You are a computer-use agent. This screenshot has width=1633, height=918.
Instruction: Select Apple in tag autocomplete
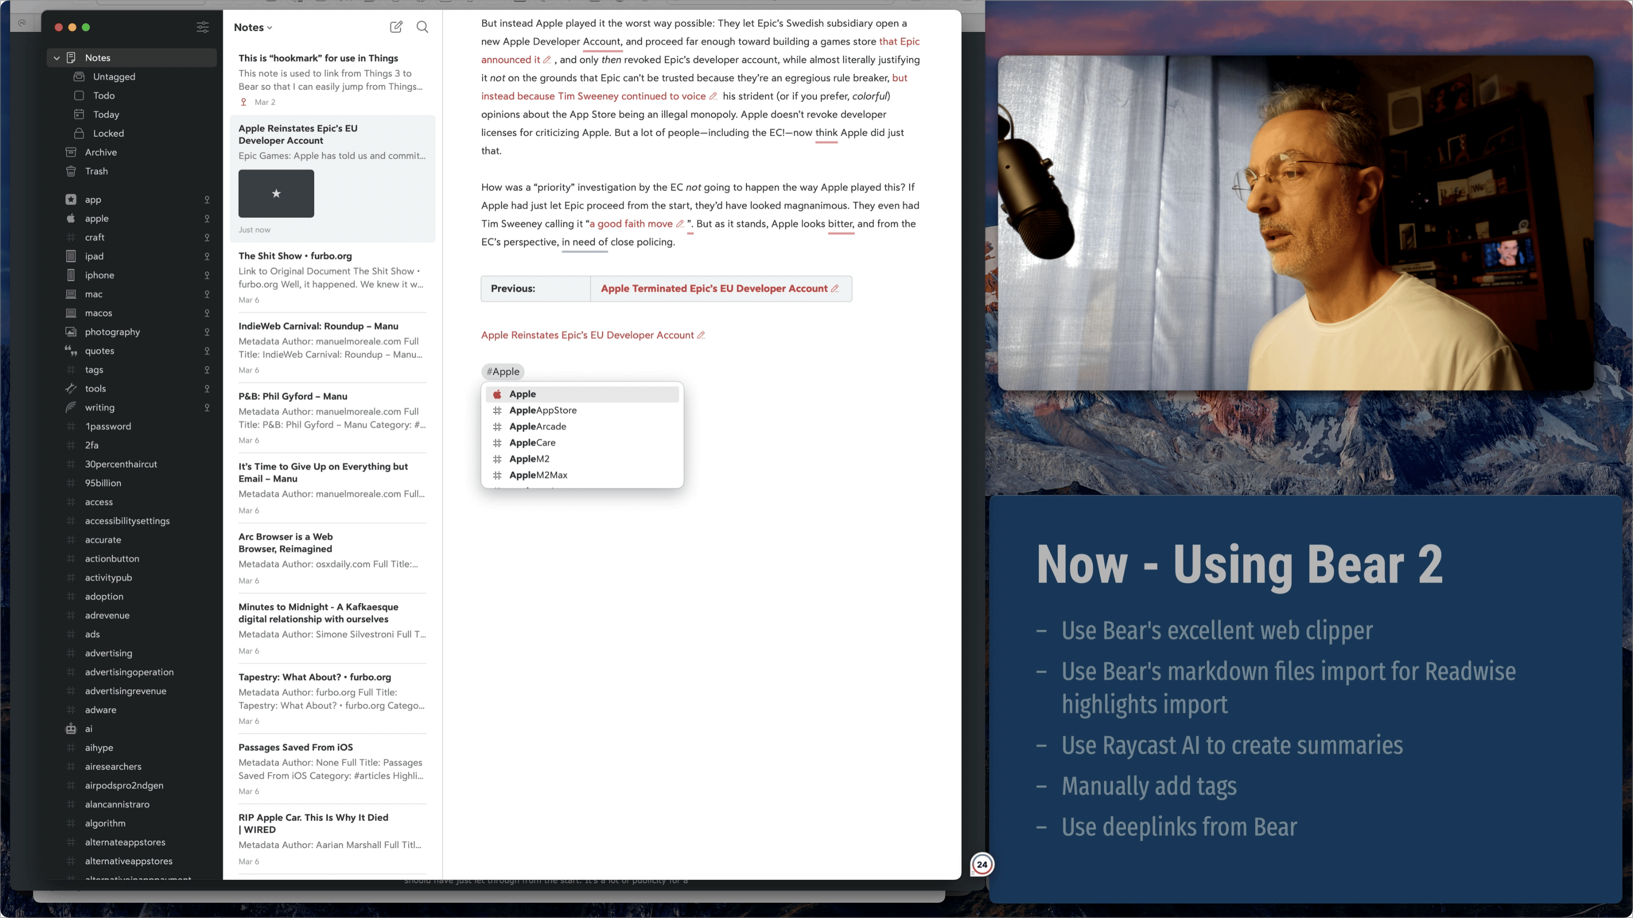(x=582, y=394)
